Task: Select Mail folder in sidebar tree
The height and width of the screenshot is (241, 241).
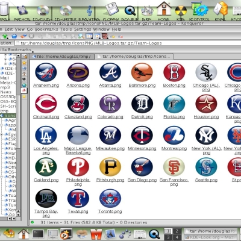Action: 5,78
